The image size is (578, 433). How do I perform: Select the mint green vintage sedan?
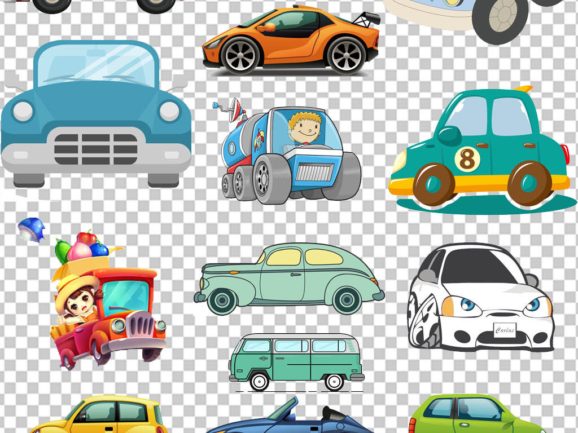click(x=289, y=278)
